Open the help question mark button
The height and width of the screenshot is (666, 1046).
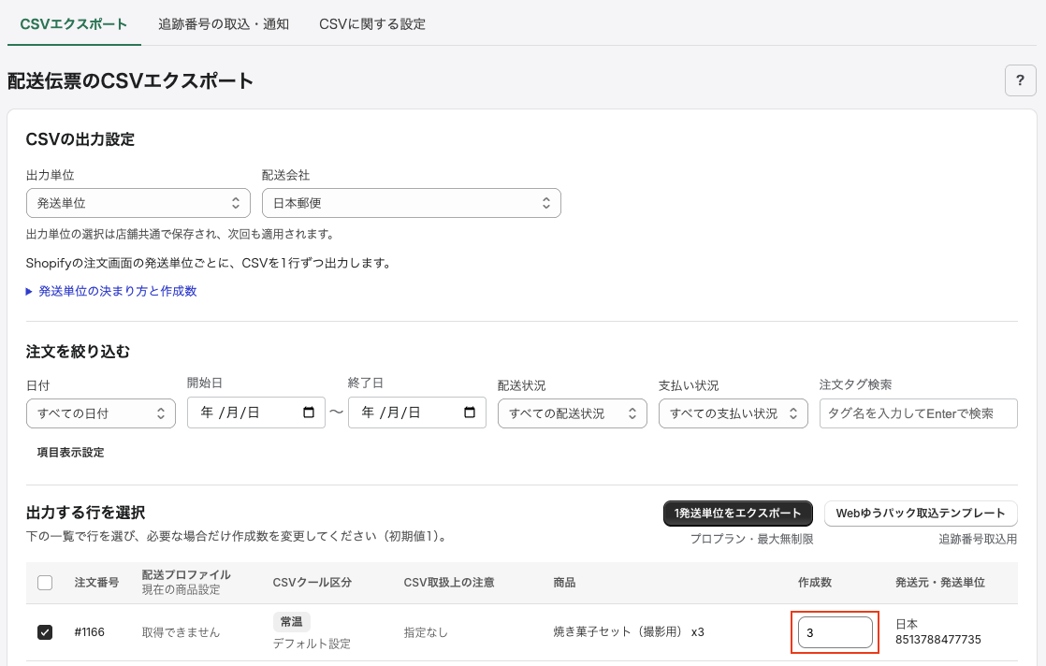coord(1020,80)
